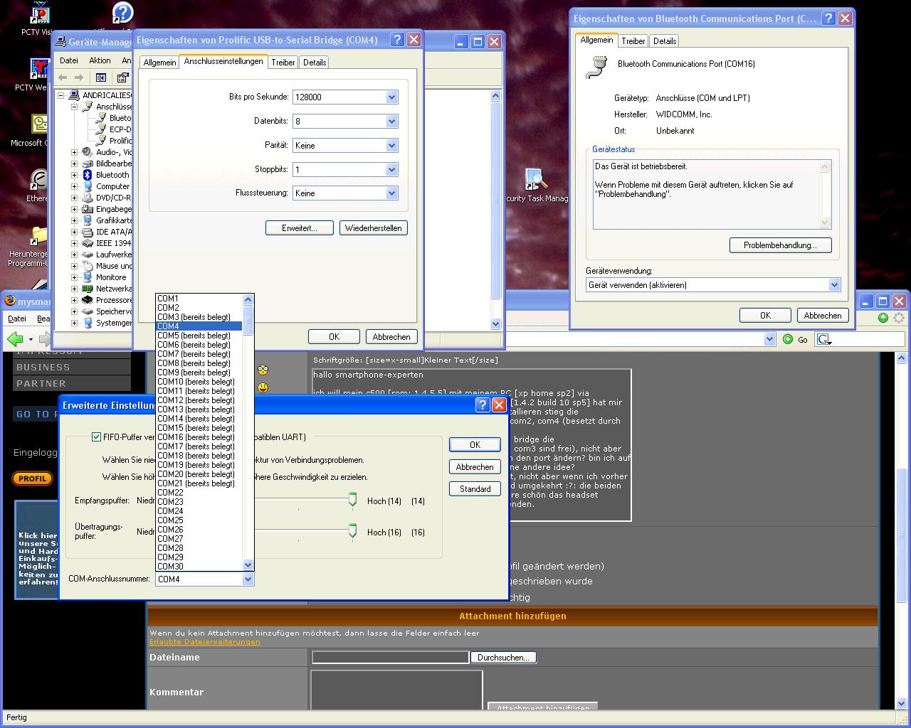Expand the Grafikkarte branch in device tree
The image size is (911, 728).
point(74,220)
